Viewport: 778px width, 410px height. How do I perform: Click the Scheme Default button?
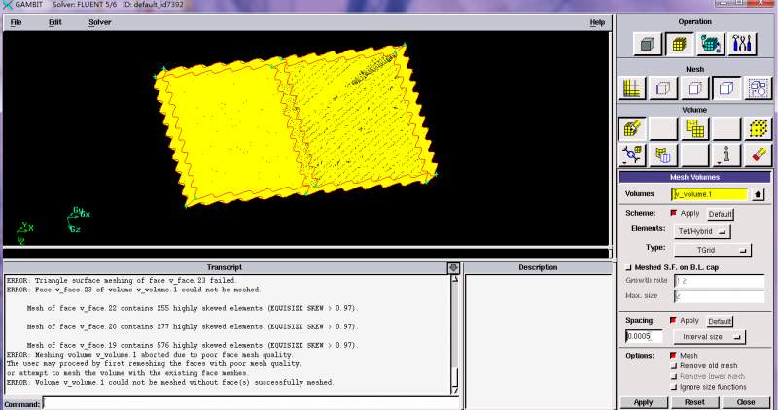pos(720,214)
